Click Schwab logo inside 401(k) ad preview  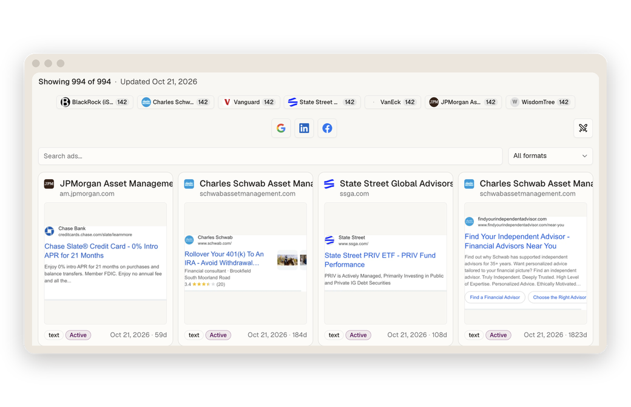coord(189,240)
